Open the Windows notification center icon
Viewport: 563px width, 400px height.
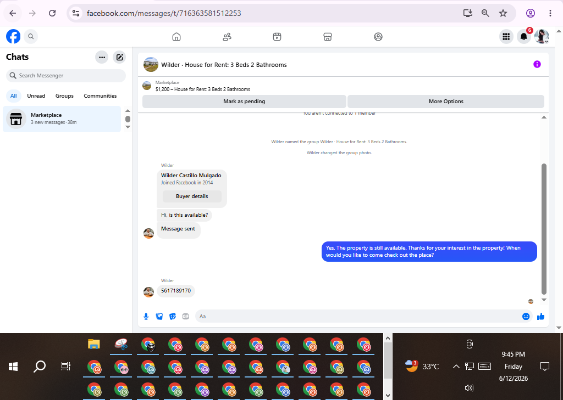coord(545,367)
